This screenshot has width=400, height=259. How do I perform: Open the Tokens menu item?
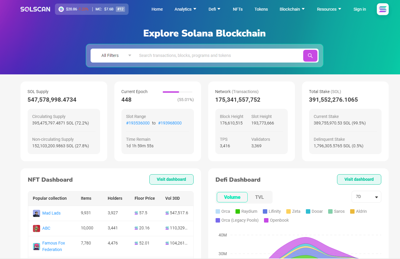click(x=261, y=9)
